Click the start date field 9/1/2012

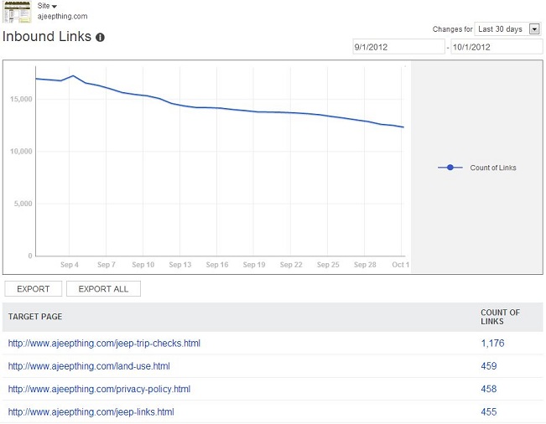pos(398,47)
